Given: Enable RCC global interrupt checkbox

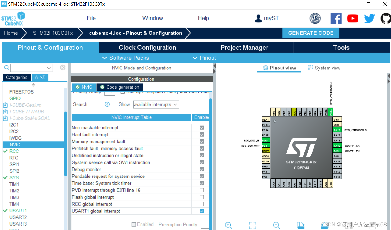Looking at the screenshot, I should [202, 204].
